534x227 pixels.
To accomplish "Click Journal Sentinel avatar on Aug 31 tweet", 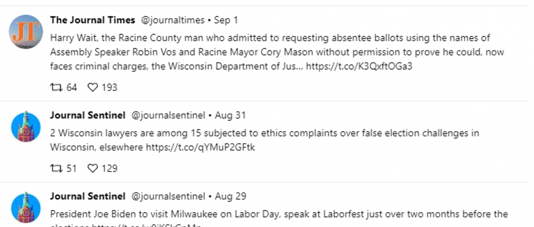I will coord(26,126).
